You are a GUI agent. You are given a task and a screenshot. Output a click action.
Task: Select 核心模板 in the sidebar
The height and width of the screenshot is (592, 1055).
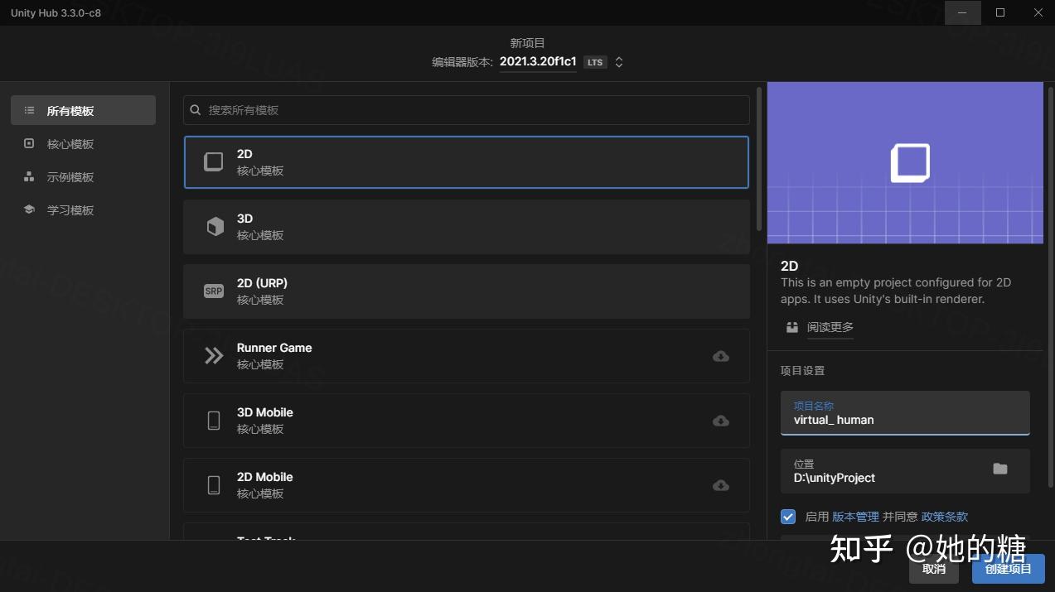click(70, 143)
